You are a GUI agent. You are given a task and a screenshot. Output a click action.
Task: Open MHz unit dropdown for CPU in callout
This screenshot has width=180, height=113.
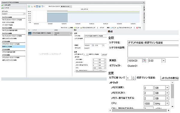[x=167, y=103]
